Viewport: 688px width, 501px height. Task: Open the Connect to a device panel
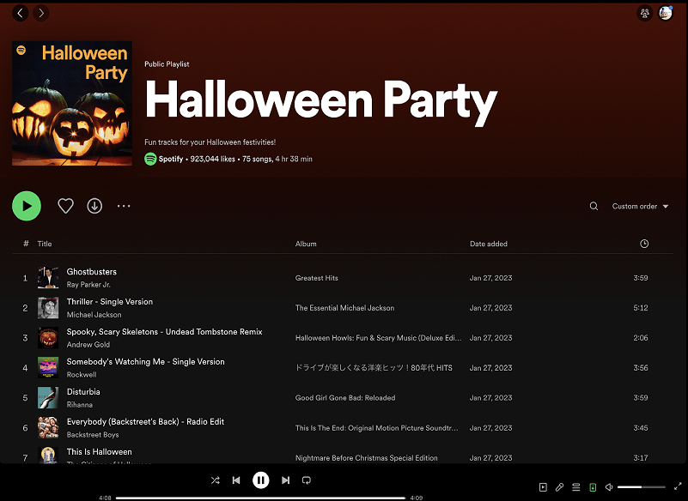pyautogui.click(x=593, y=486)
